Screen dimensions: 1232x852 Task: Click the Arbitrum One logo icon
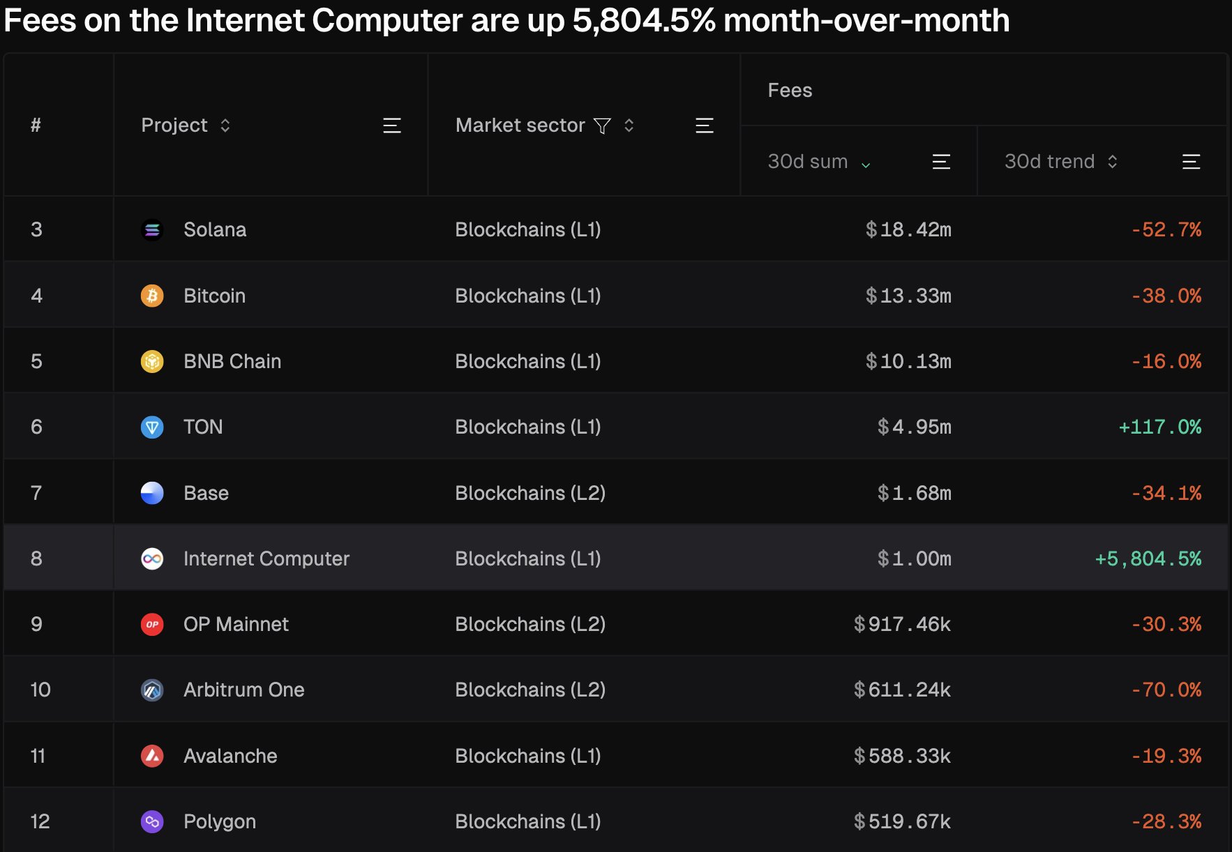coord(152,690)
